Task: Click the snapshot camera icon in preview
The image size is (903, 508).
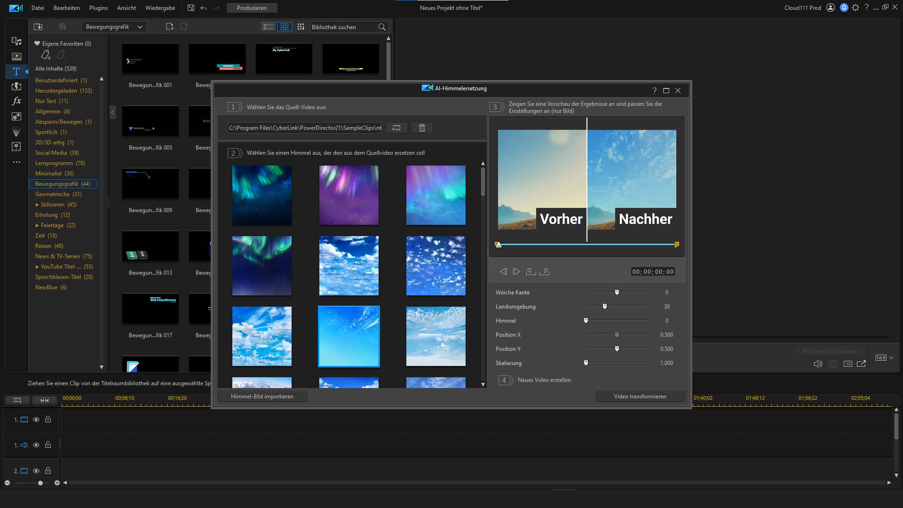Action: pyautogui.click(x=832, y=364)
